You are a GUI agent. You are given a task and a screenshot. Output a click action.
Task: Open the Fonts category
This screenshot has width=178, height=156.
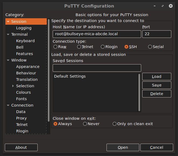tap(22, 99)
